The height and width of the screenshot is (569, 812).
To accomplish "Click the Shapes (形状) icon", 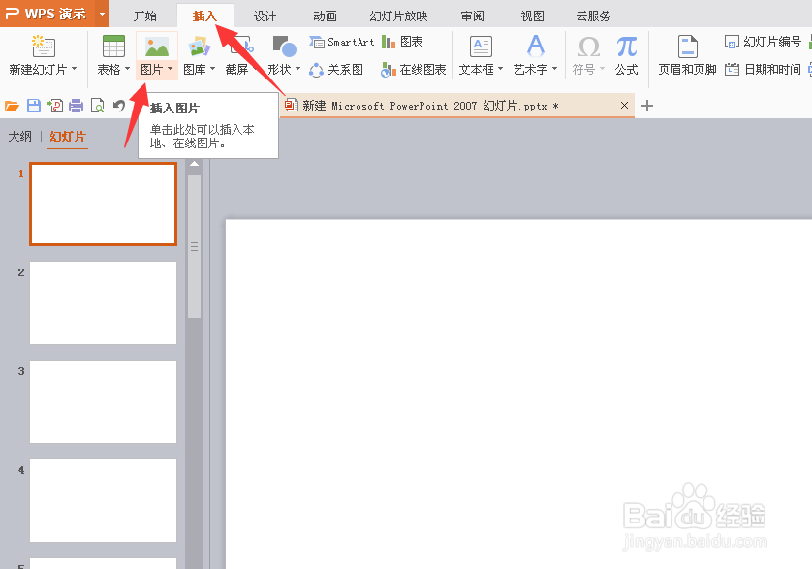I will point(284,47).
